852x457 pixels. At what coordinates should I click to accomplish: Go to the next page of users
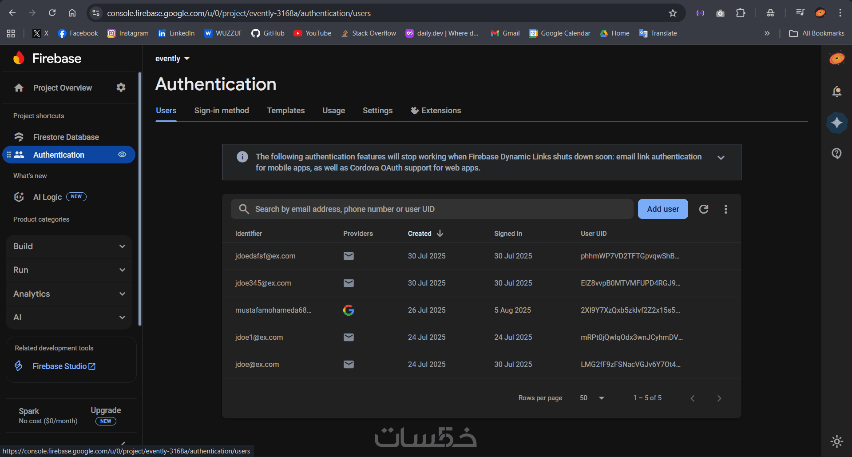point(719,398)
